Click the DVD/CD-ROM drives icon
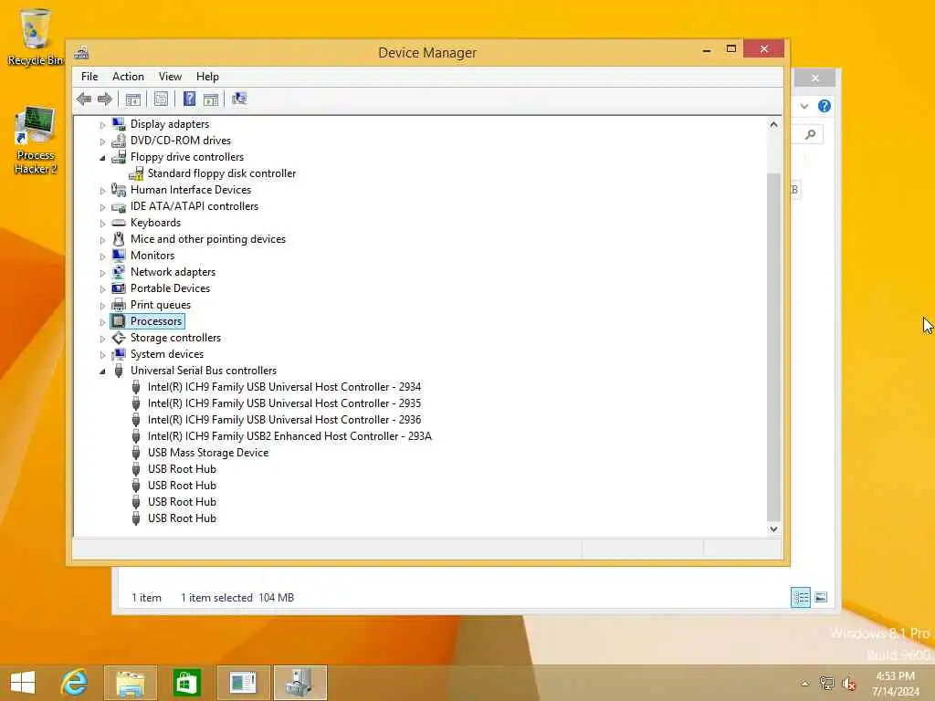 pyautogui.click(x=119, y=141)
